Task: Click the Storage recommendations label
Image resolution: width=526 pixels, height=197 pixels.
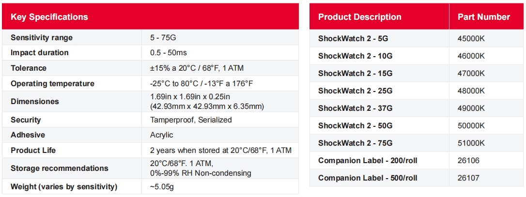Action: click(x=59, y=168)
